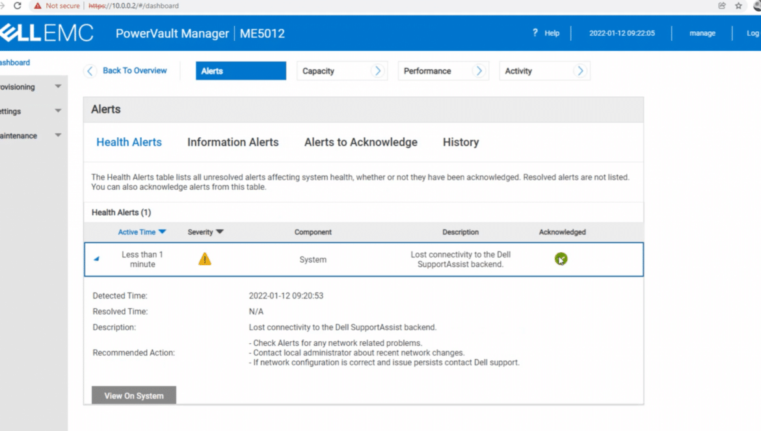Go Back To Overview link
Viewport: 761px width, 431px height.
tap(135, 71)
